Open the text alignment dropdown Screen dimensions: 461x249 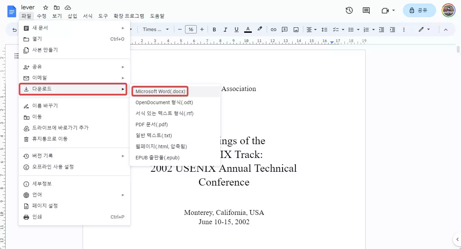pyautogui.click(x=310, y=29)
